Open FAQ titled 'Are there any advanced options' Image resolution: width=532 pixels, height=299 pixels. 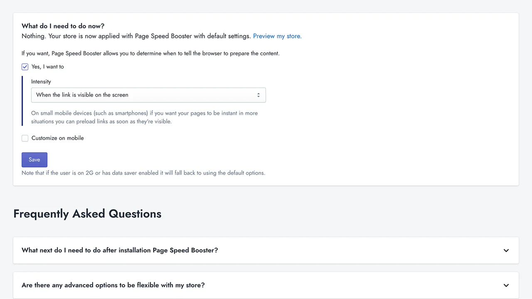pos(113,285)
